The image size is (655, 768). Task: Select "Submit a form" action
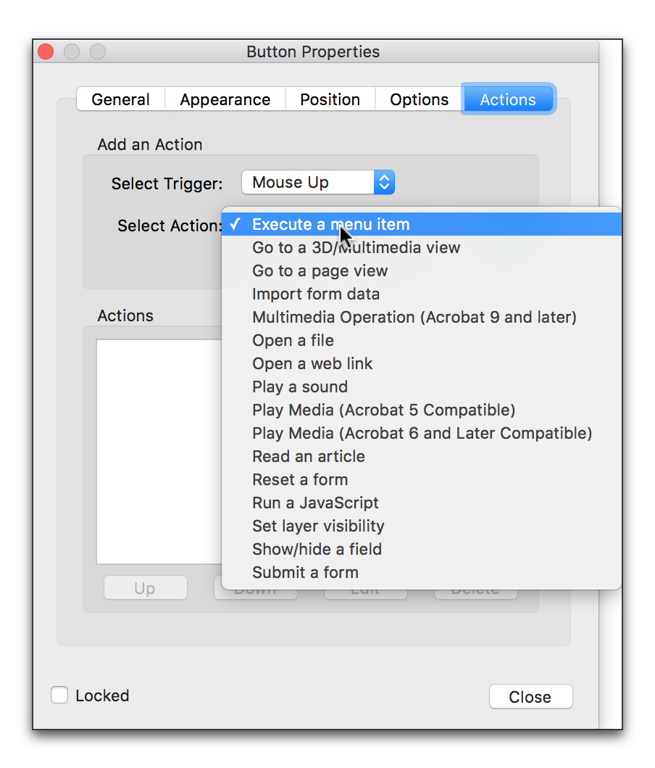304,572
